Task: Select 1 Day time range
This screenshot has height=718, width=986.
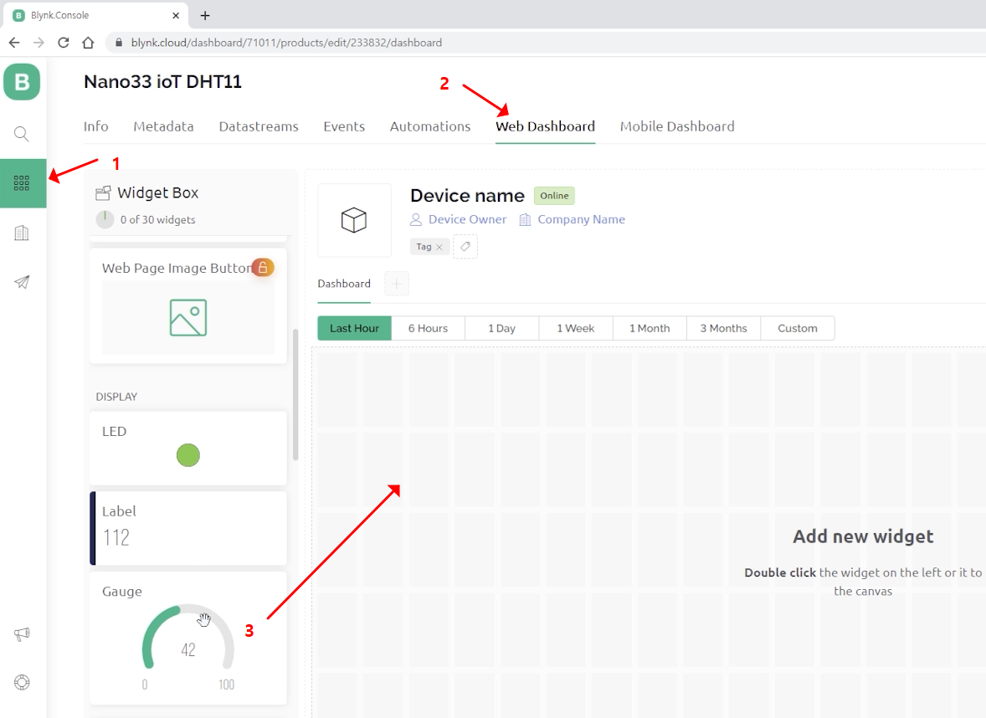Action: pyautogui.click(x=502, y=328)
